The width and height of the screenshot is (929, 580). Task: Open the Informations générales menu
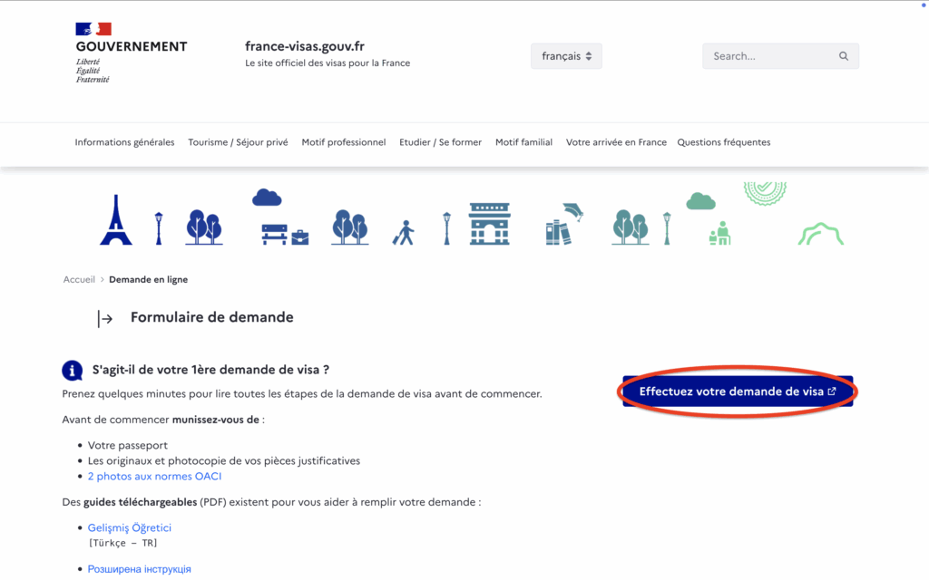click(124, 142)
